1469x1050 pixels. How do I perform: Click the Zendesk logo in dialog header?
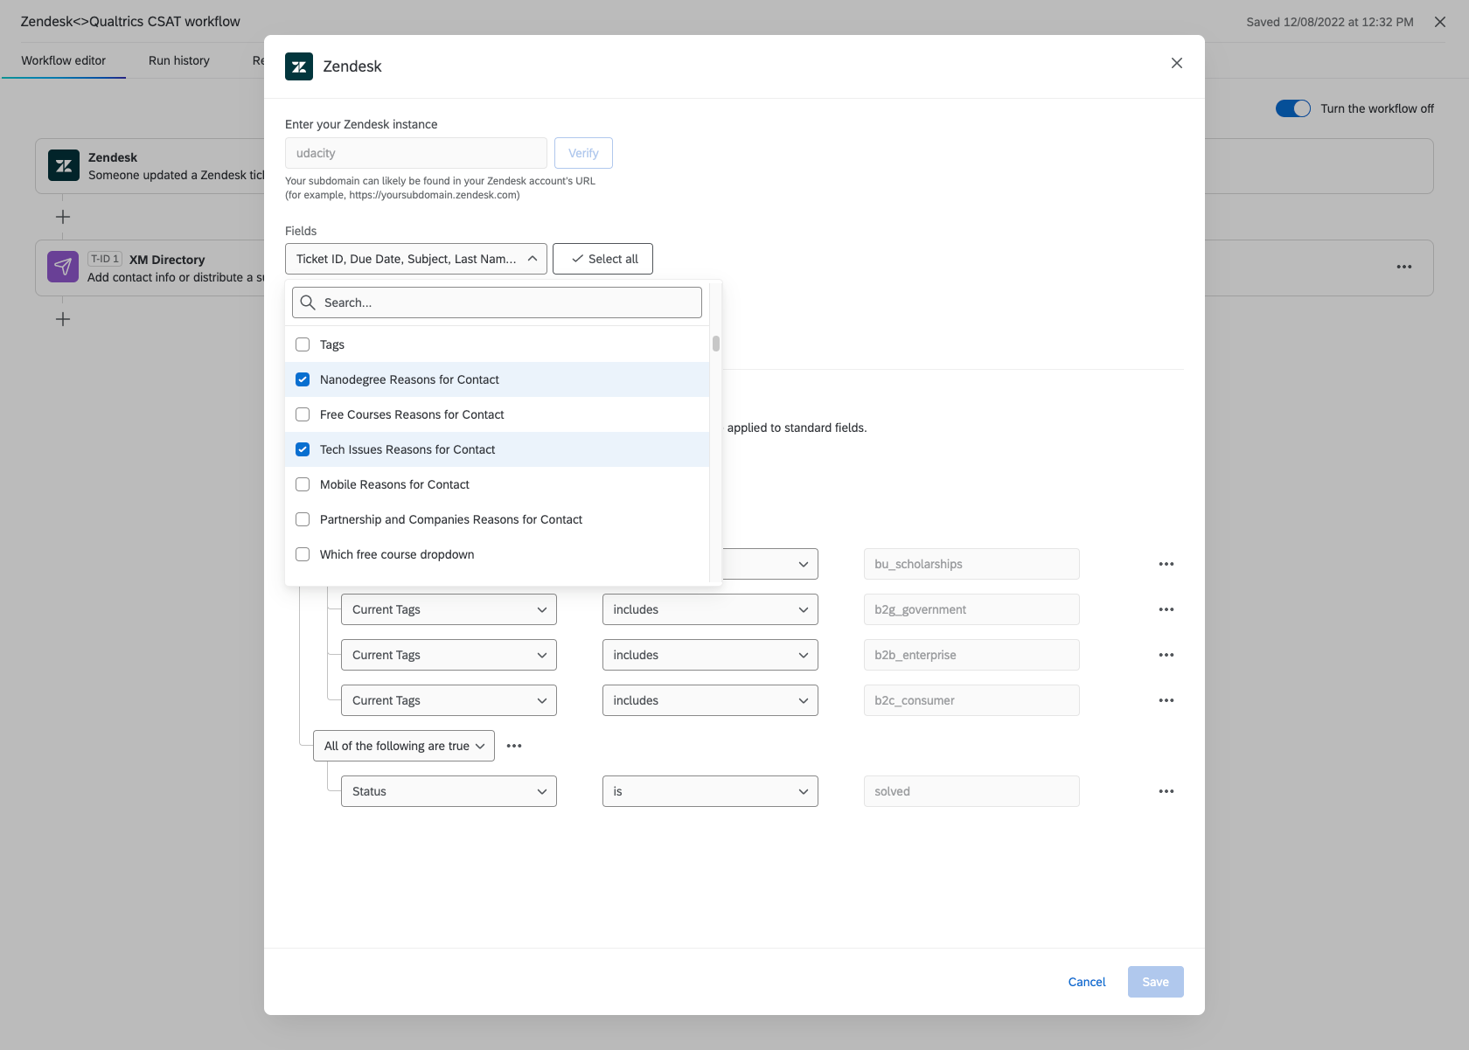pos(299,66)
